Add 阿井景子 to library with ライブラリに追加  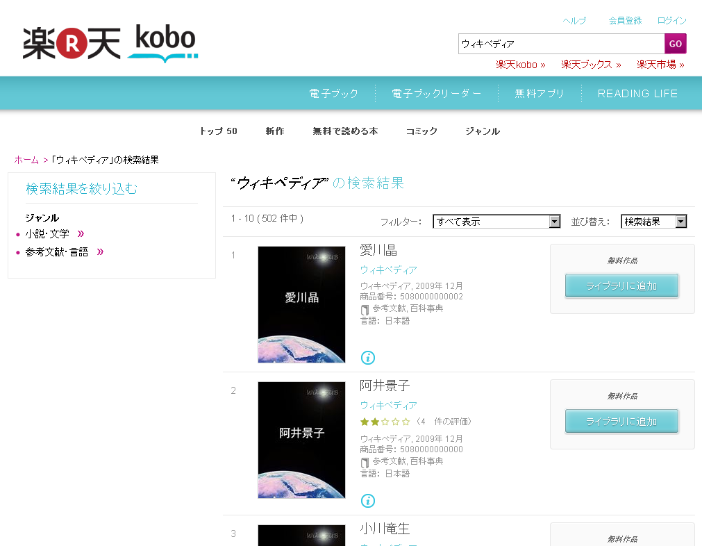(x=621, y=422)
